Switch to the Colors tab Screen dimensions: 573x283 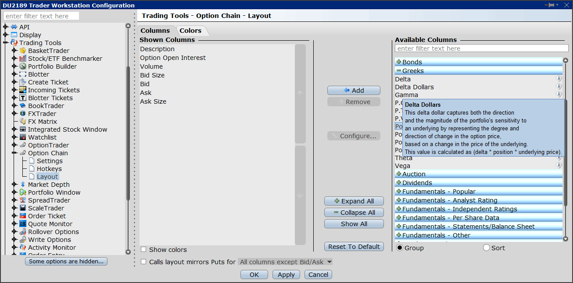point(190,31)
